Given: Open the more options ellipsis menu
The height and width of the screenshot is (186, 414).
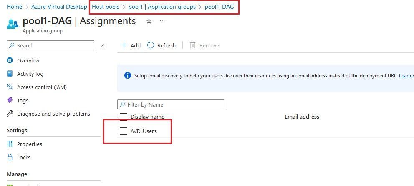Looking at the screenshot, I should 162,21.
